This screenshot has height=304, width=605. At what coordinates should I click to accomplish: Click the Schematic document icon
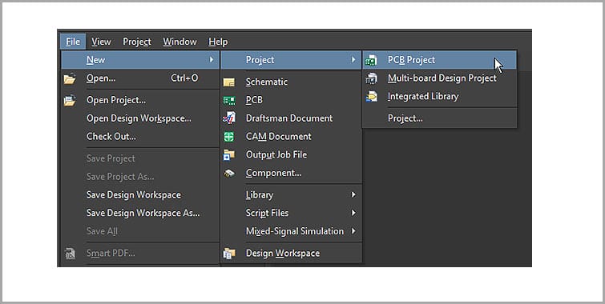tap(229, 82)
